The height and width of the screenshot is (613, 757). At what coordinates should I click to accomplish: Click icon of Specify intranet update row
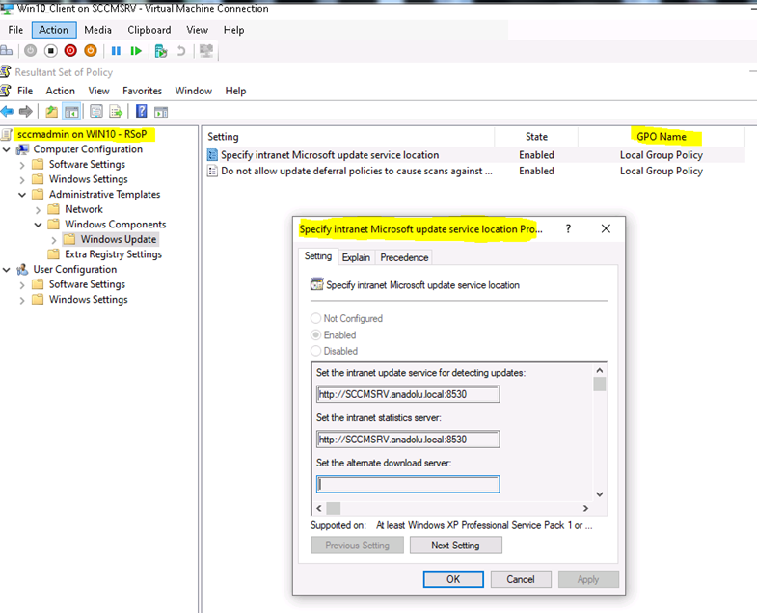tap(212, 155)
